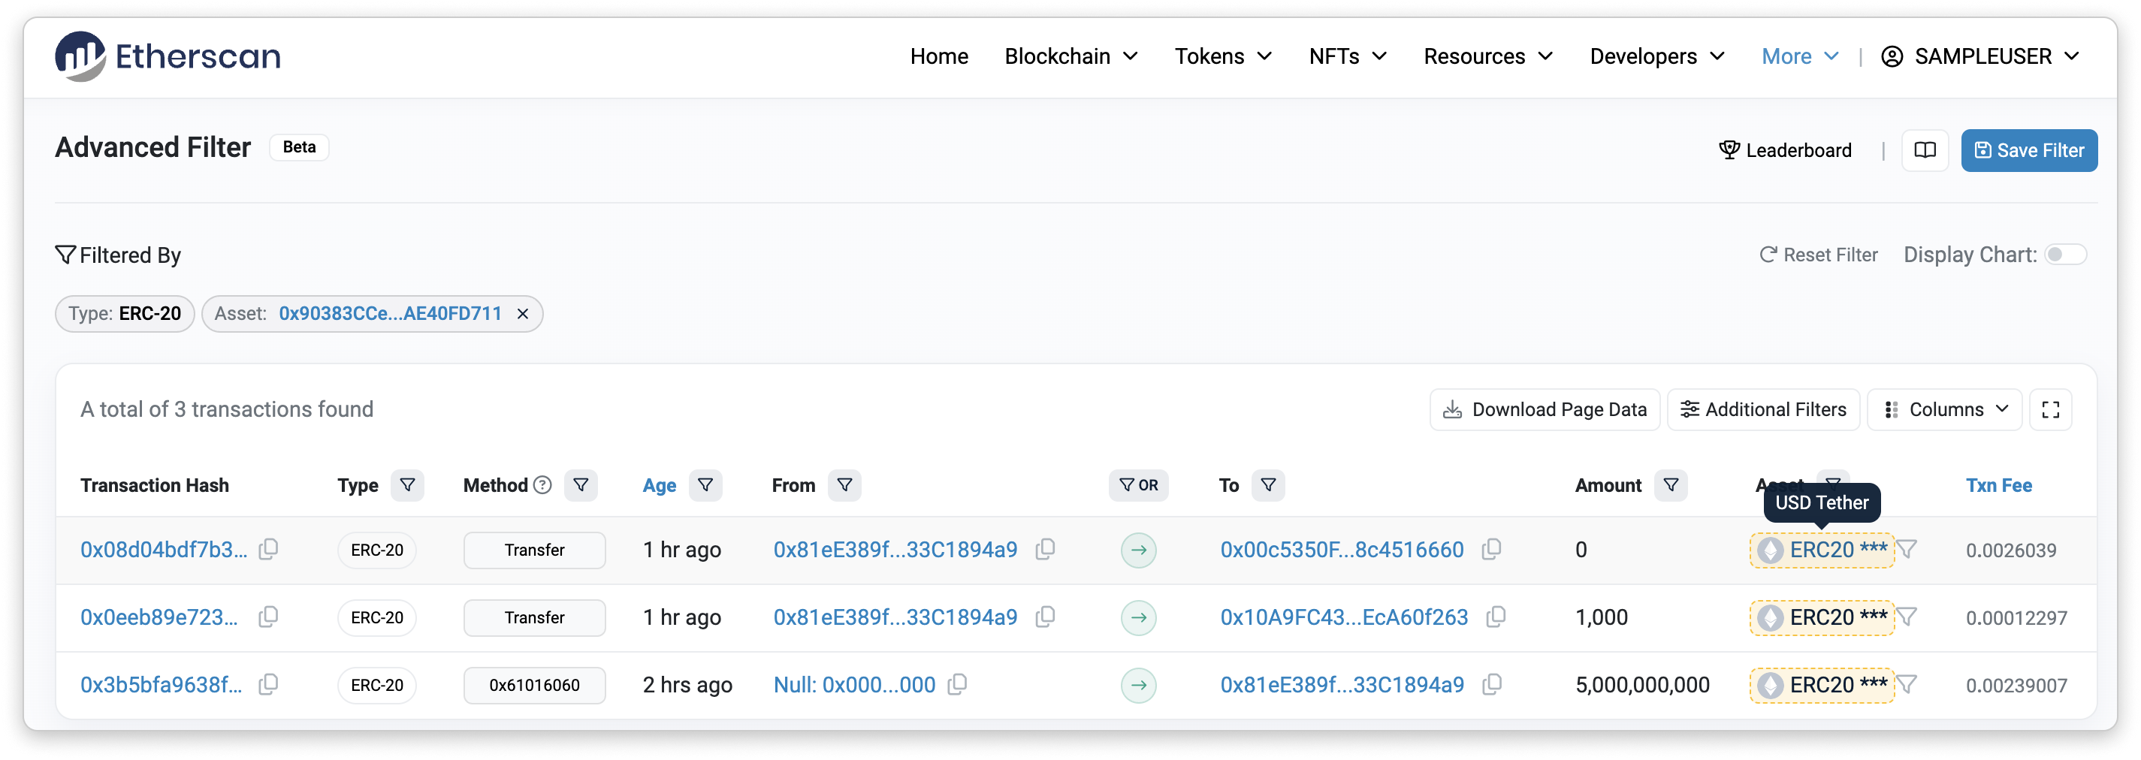Expand the Columns dropdown
Screen dimensions: 2141x760
pyautogui.click(x=1944, y=409)
